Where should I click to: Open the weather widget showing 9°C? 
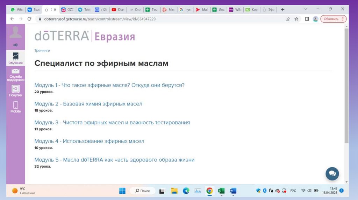[23, 191]
